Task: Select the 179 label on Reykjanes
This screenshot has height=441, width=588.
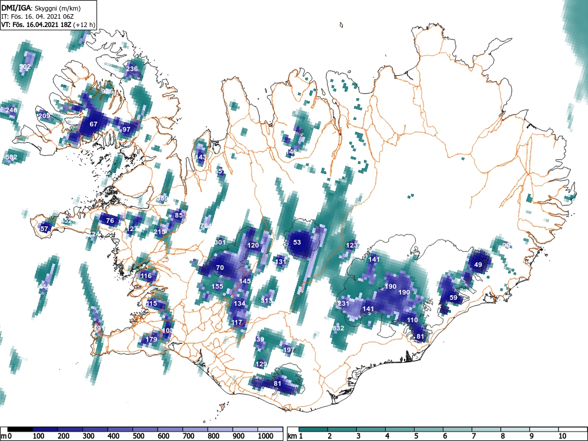Action: [x=151, y=339]
